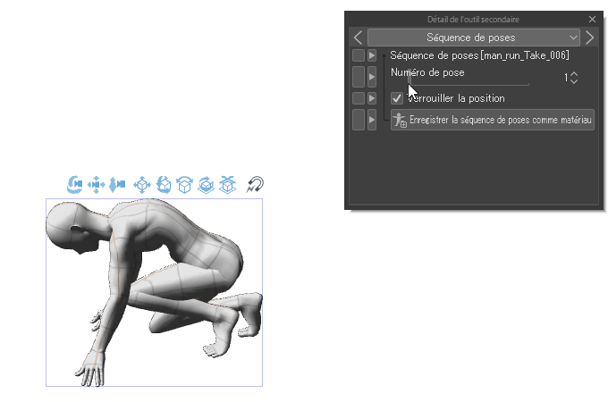Expand the arrow beside Séquence de poses [man_run_Take_006]
The height and width of the screenshot is (402, 608).
tap(372, 55)
